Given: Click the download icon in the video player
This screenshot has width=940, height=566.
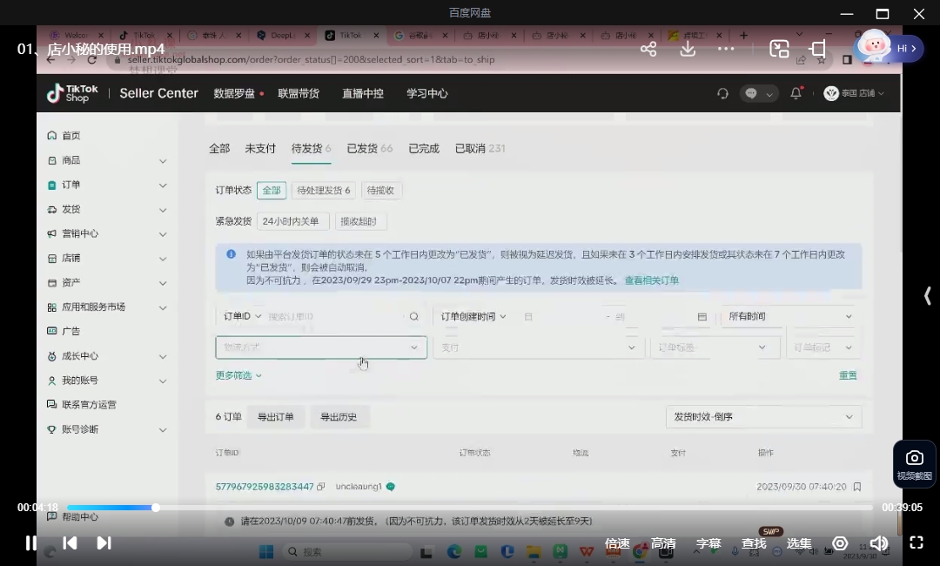Looking at the screenshot, I should click(x=688, y=49).
